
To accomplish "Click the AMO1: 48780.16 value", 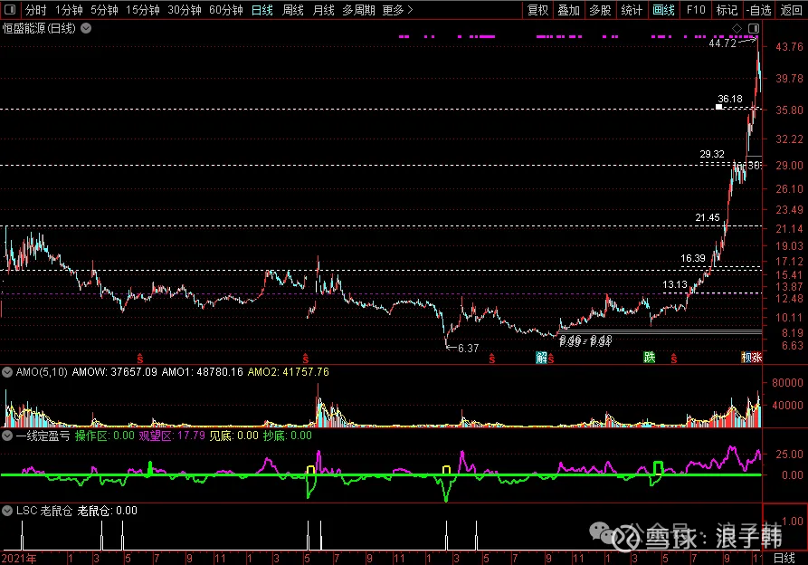I will [x=202, y=371].
